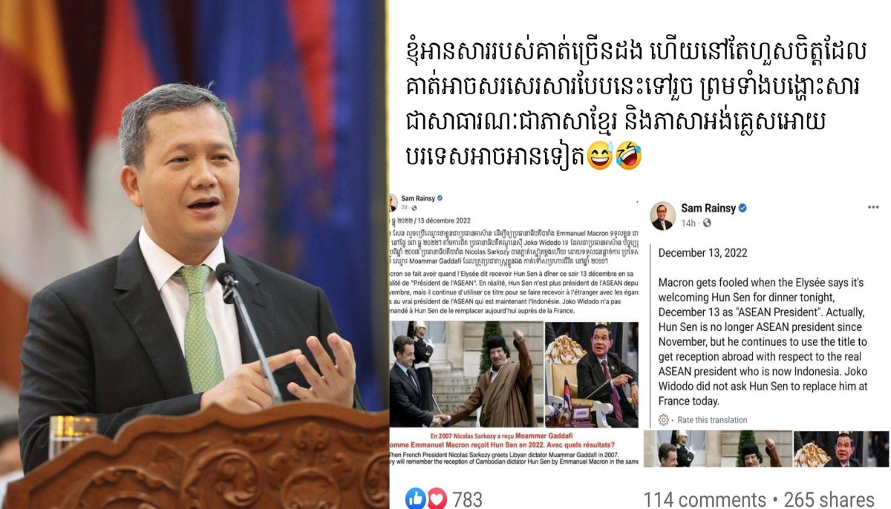Click the blue verified badge next to Sam Rainsy

point(742,208)
